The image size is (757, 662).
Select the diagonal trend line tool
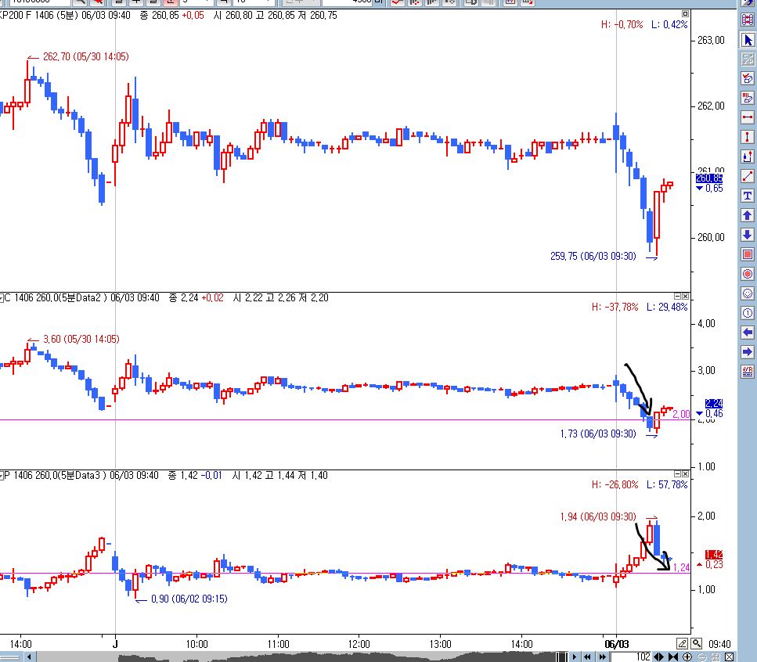click(x=748, y=176)
